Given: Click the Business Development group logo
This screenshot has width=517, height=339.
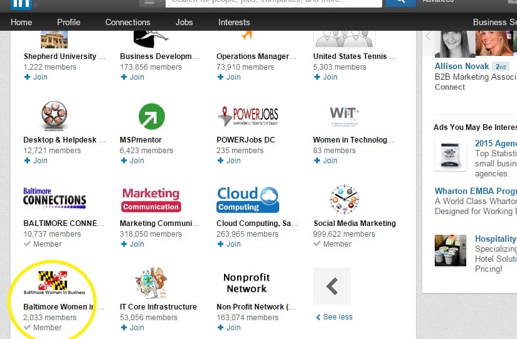Looking at the screenshot, I should coord(151,40).
